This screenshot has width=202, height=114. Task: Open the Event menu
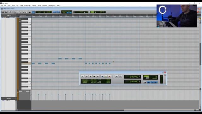click(21, 6)
